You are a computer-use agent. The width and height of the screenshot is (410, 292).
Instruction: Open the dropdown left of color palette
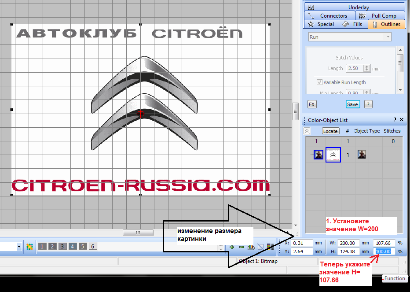coord(19,247)
